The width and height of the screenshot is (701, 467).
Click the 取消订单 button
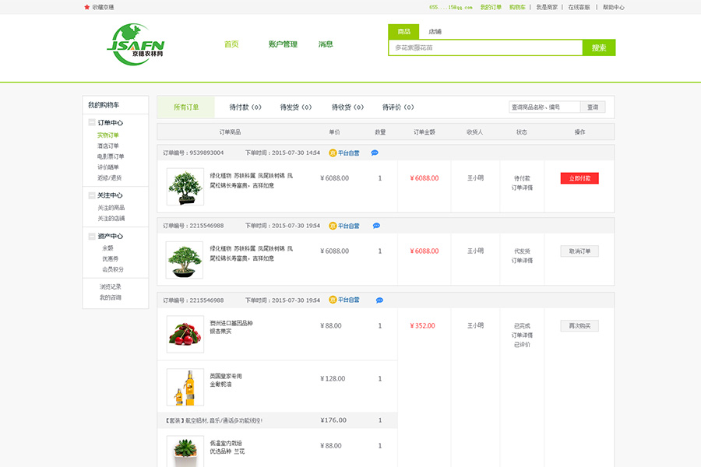(x=579, y=251)
